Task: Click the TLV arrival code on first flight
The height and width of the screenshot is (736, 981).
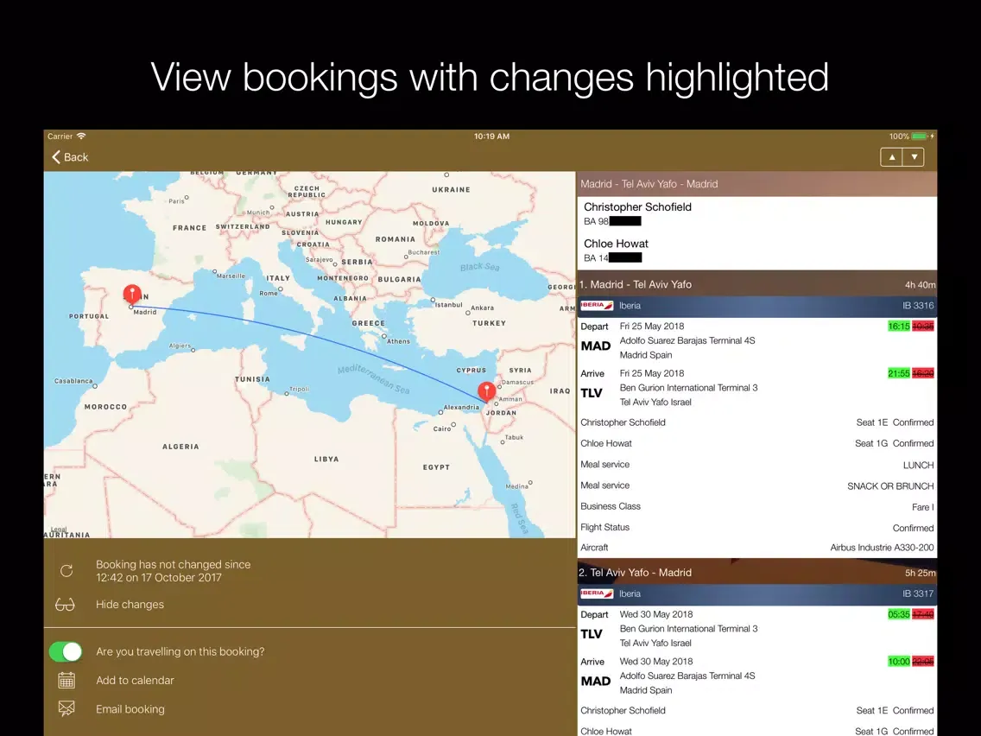Action: click(592, 393)
